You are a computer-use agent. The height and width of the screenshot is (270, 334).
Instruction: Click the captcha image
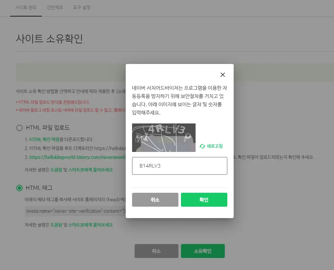click(x=164, y=138)
